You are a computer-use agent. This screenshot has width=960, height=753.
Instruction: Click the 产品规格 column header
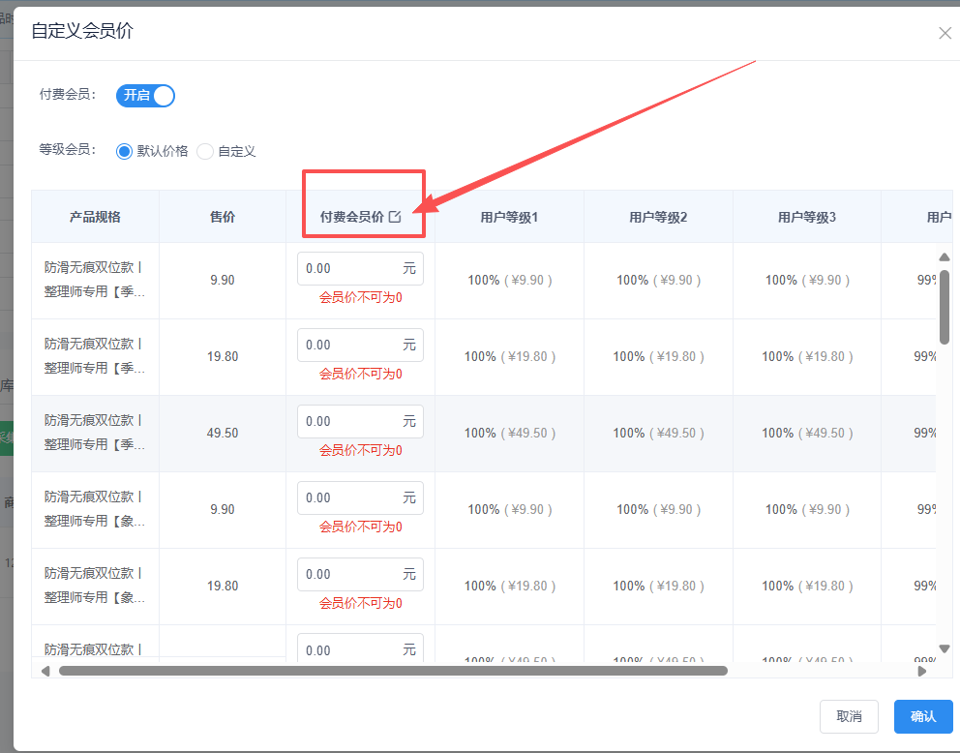95,217
